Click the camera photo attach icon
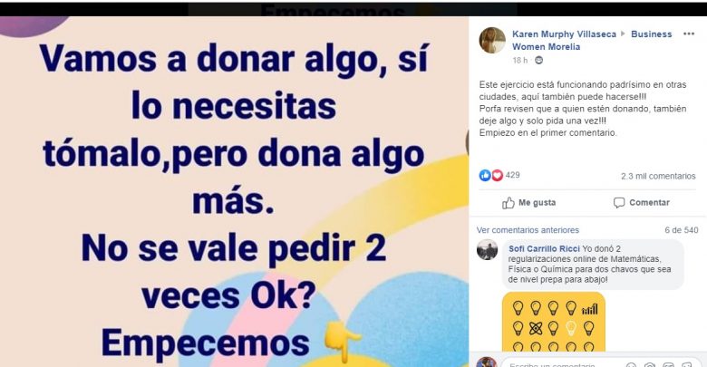The height and width of the screenshot is (367, 707). pyautogui.click(x=650, y=365)
